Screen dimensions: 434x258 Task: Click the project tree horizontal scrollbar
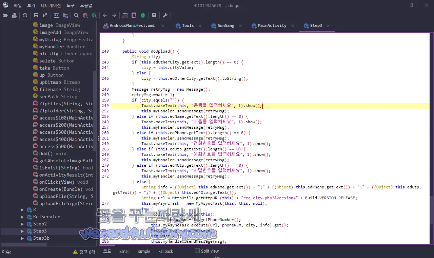[x=24, y=244]
